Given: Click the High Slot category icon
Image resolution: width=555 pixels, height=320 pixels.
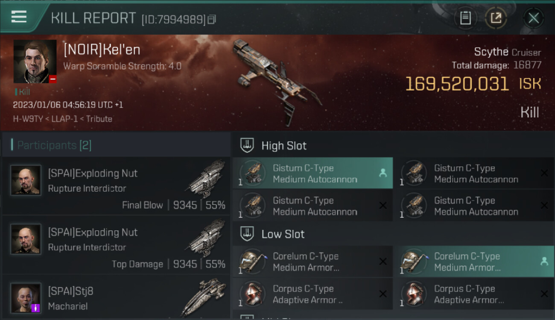Looking at the screenshot, I should pos(247,145).
